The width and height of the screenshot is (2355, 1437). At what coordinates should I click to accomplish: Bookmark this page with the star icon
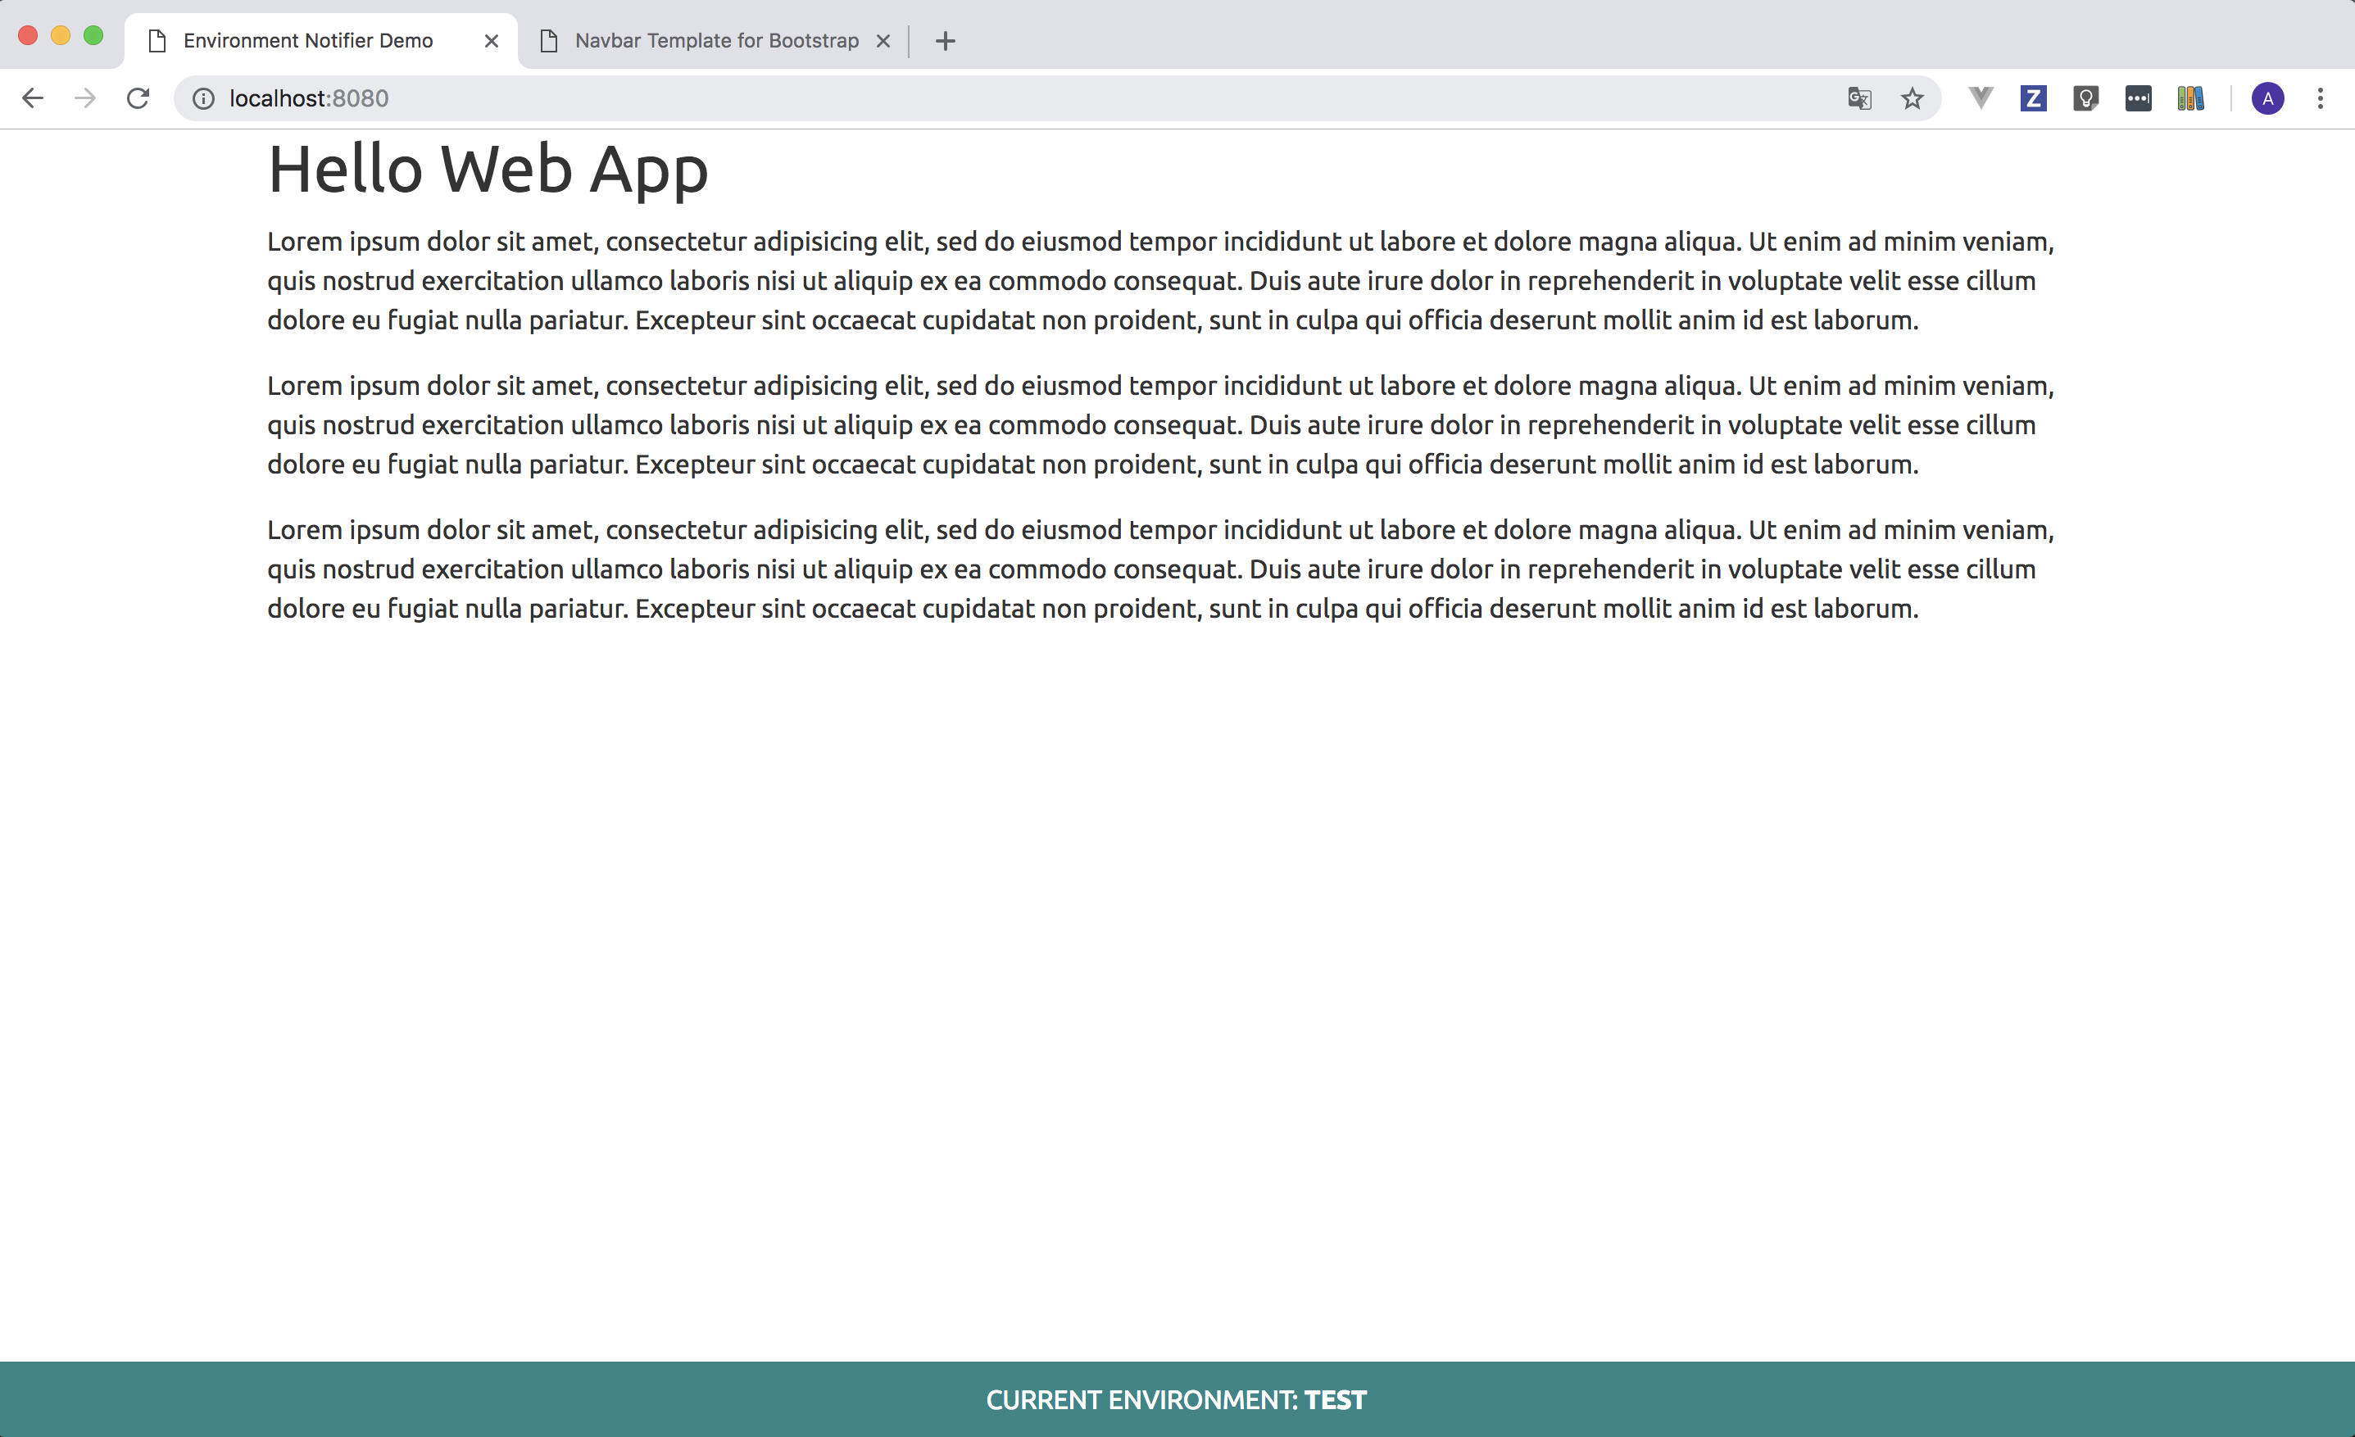click(x=1912, y=98)
